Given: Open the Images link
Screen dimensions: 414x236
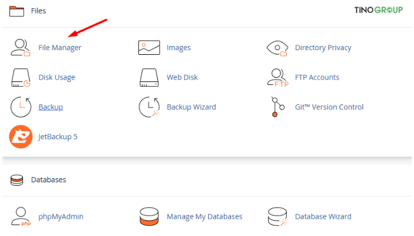Looking at the screenshot, I should 179,48.
